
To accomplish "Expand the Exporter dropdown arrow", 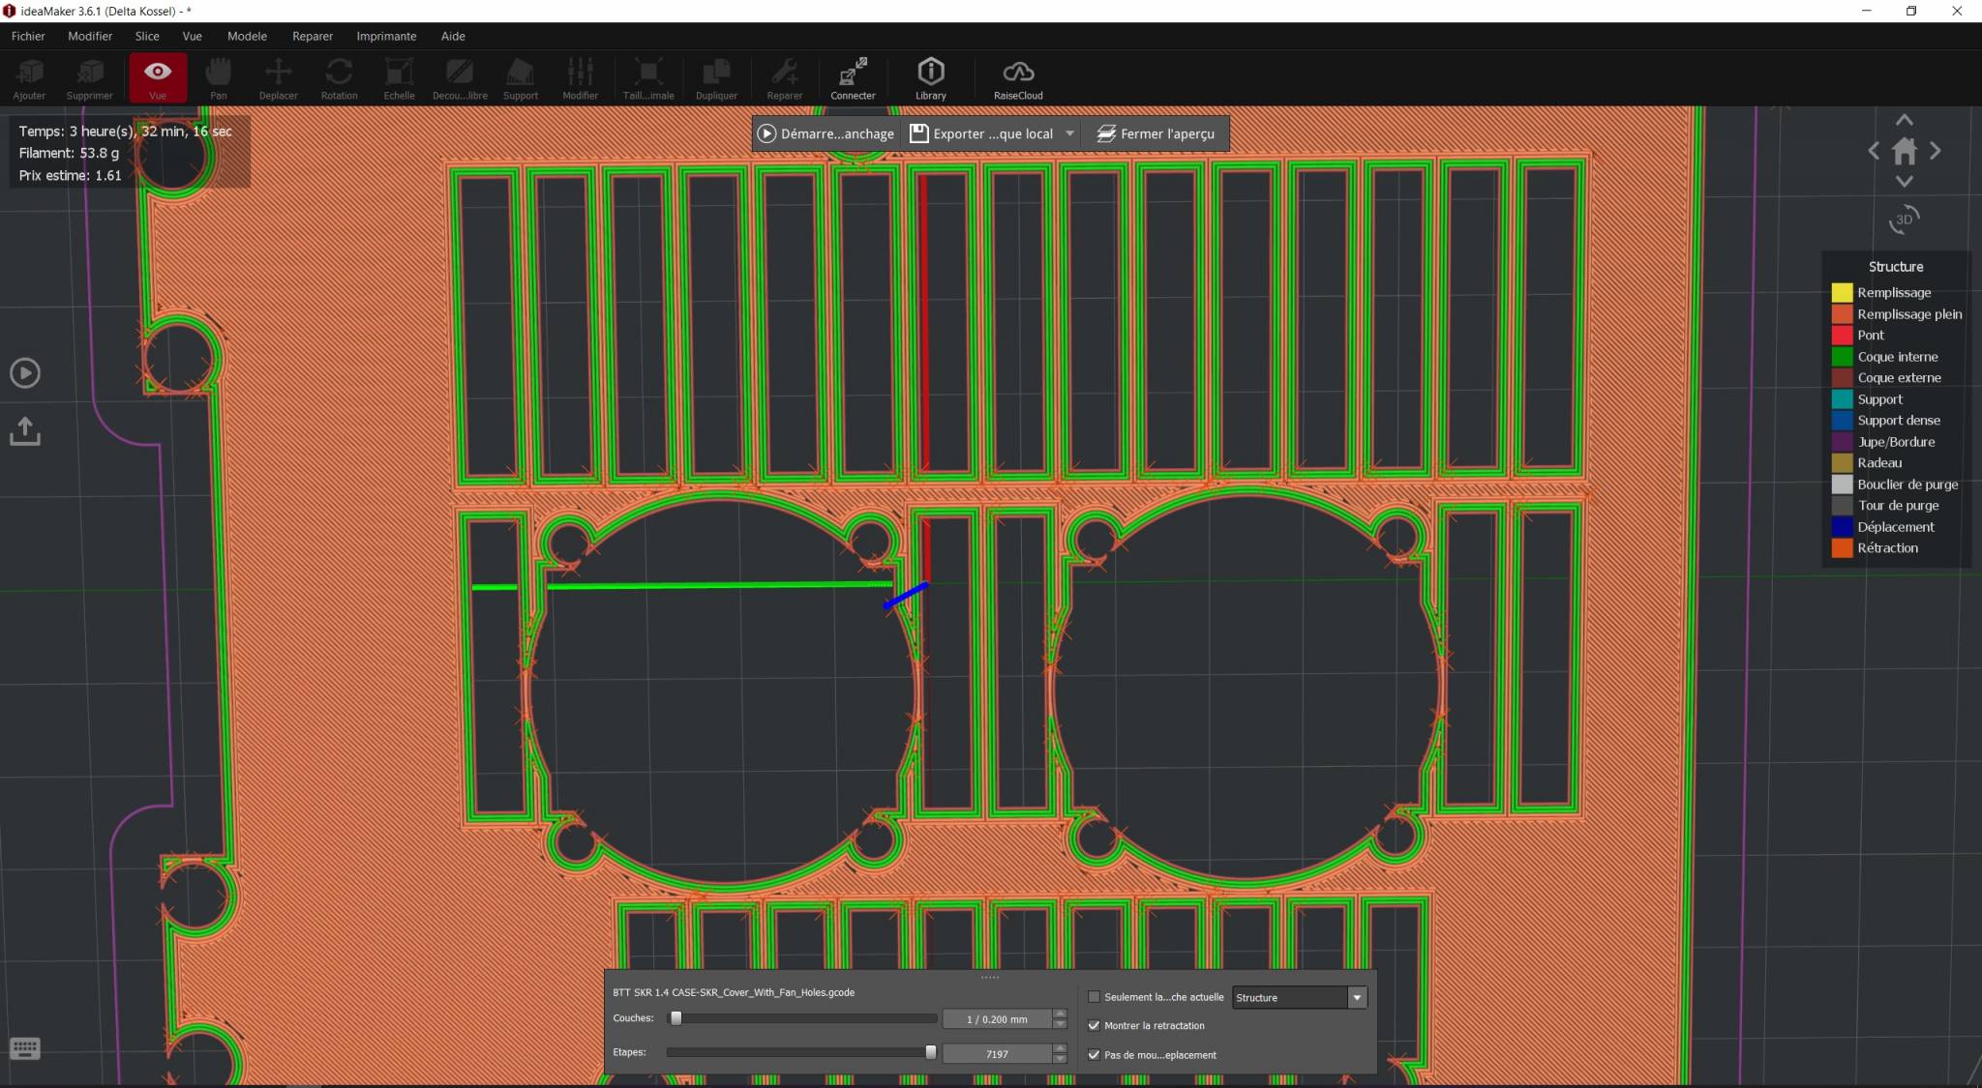I will click(1069, 133).
